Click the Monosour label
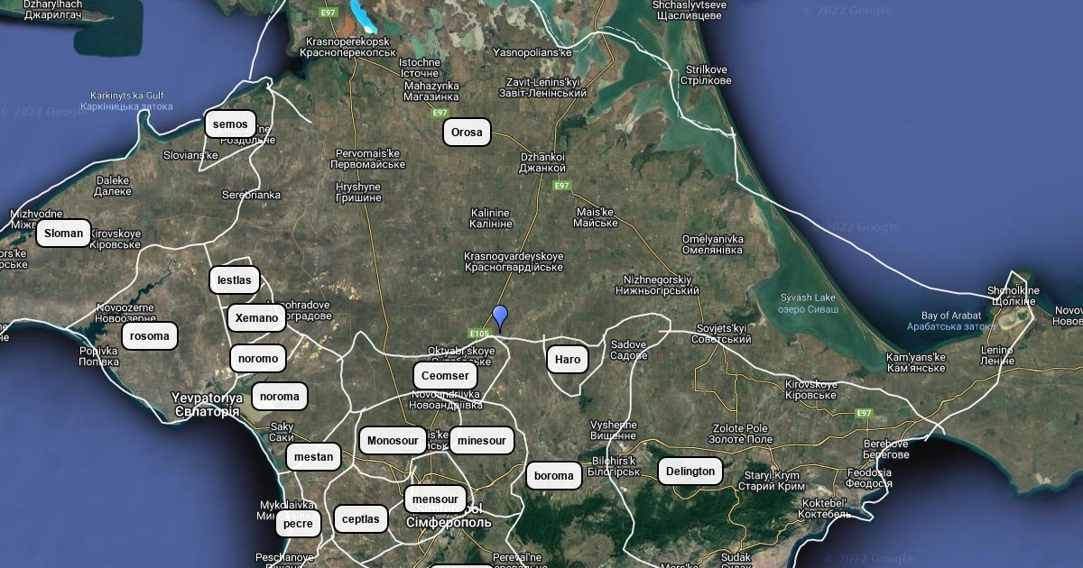The height and width of the screenshot is (568, 1083). coord(393,441)
